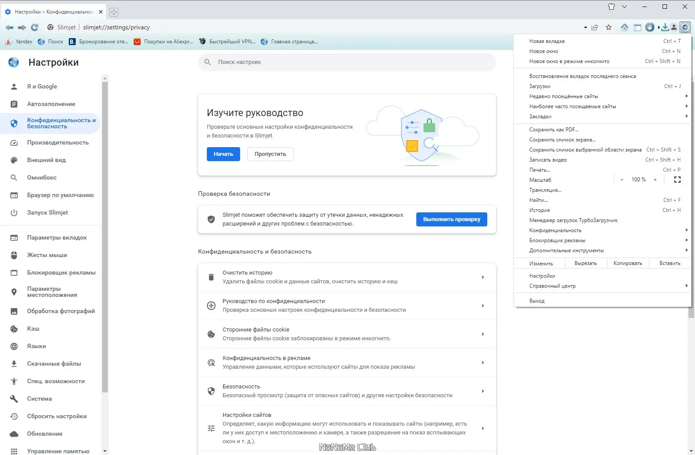Open the downloads arrow icon in toolbar

pyautogui.click(x=665, y=27)
